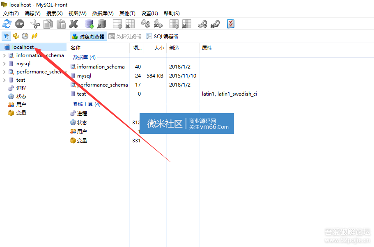The image size is (374, 247).
Task: Click the Paste clipboard icon
Action: point(61,24)
